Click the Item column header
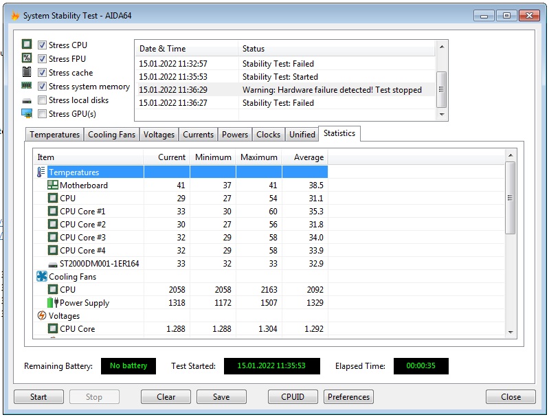 tap(88, 157)
